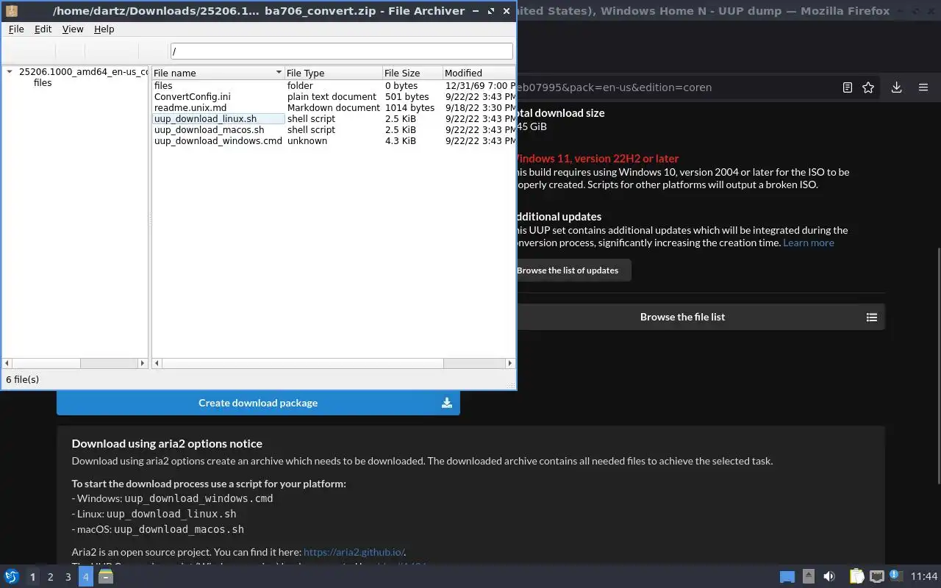This screenshot has height=588, width=941.
Task: Open the Firefox hamburger application menu
Action: click(x=923, y=87)
